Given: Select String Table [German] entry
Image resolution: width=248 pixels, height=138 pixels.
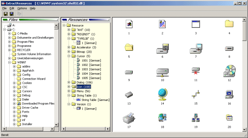Looking at the screenshot, I should pyautogui.click(x=95, y=100).
